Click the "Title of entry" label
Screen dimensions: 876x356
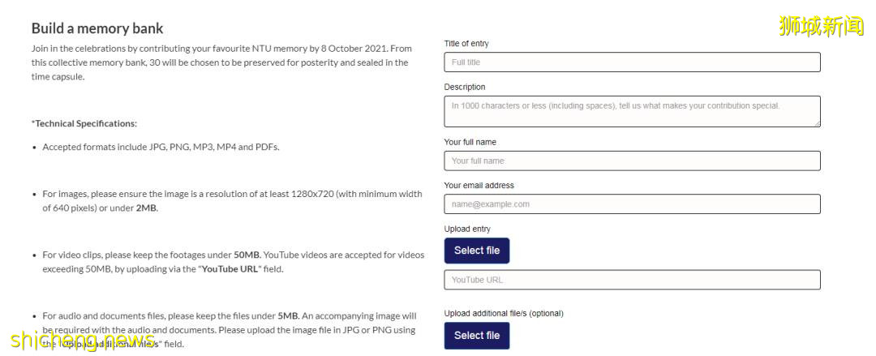coord(466,44)
